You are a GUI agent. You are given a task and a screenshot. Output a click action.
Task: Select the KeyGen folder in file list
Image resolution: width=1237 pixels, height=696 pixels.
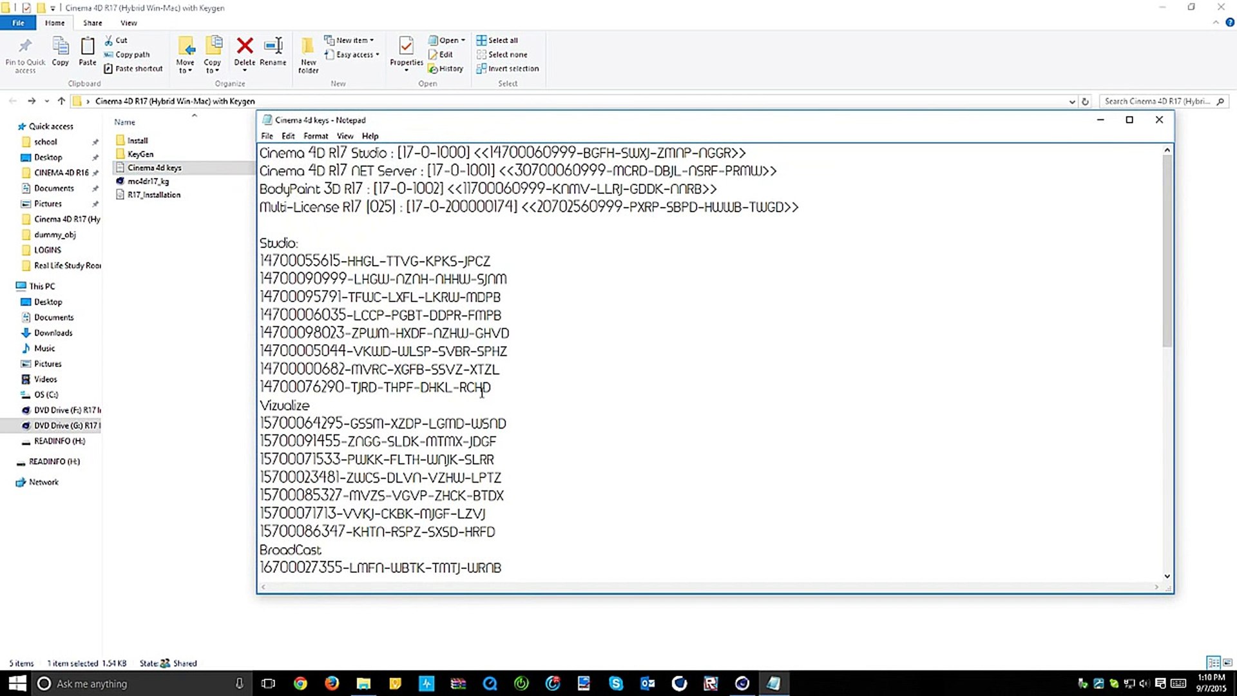point(140,154)
